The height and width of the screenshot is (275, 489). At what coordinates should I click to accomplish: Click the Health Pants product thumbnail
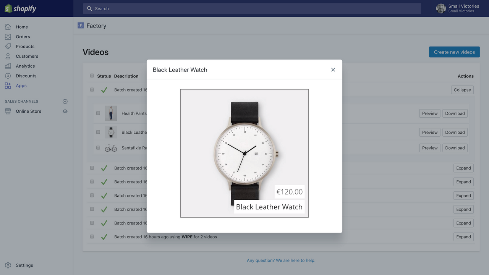(111, 113)
